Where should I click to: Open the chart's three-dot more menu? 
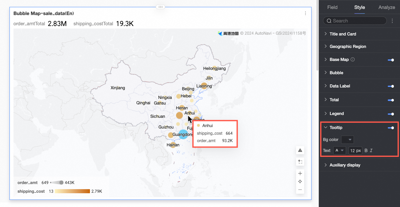point(305,13)
